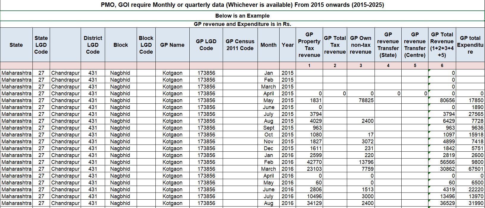This screenshot has height=208, width=485.
Task: Click the 'GP Census 2011 Code' header
Action: click(240, 45)
